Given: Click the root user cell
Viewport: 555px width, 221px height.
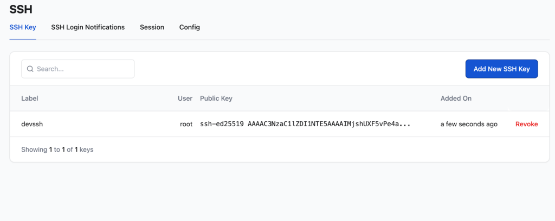Looking at the screenshot, I should click(186, 124).
